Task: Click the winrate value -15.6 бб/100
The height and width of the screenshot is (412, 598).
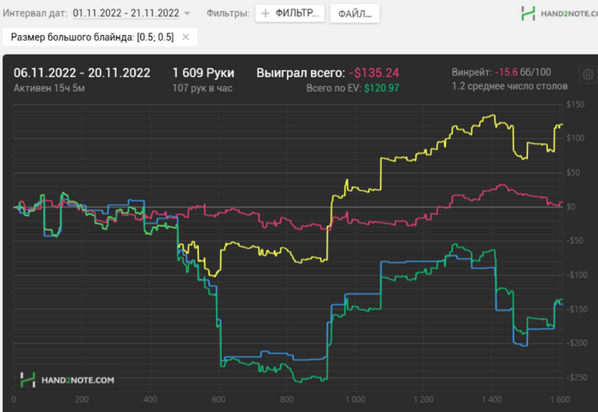Action: pos(523,72)
